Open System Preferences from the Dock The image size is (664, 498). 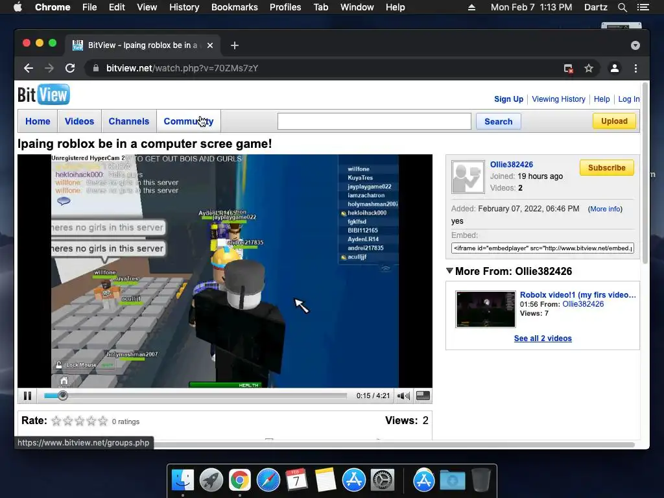pos(383,480)
